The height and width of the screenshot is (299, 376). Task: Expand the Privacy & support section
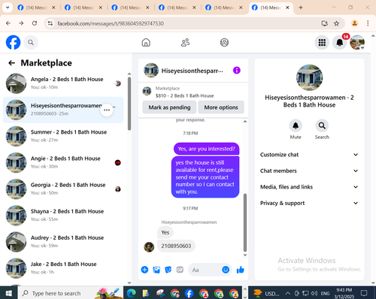click(x=309, y=203)
